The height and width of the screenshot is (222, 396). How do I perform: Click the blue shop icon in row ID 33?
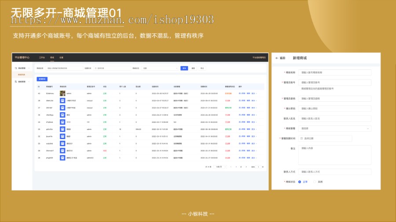click(x=62, y=129)
